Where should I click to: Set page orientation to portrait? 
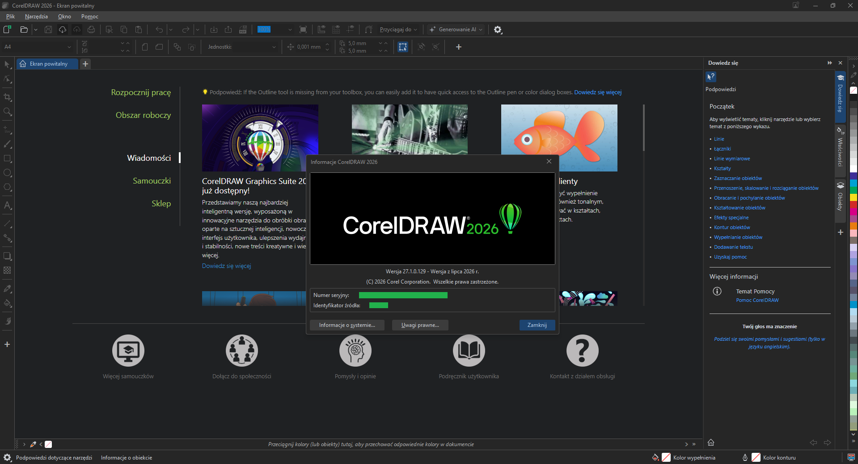coord(144,47)
